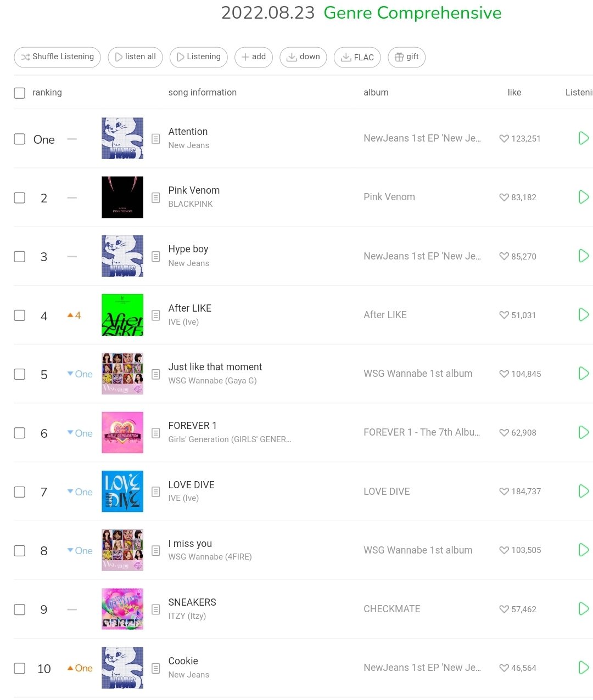Open lyrics icon for Pink Venom
The image size is (593, 700).
(x=156, y=197)
